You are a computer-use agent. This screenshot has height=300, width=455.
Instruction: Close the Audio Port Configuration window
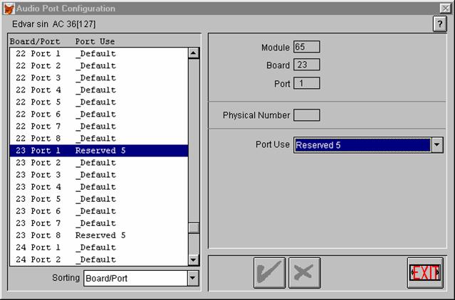pyautogui.click(x=446, y=8)
